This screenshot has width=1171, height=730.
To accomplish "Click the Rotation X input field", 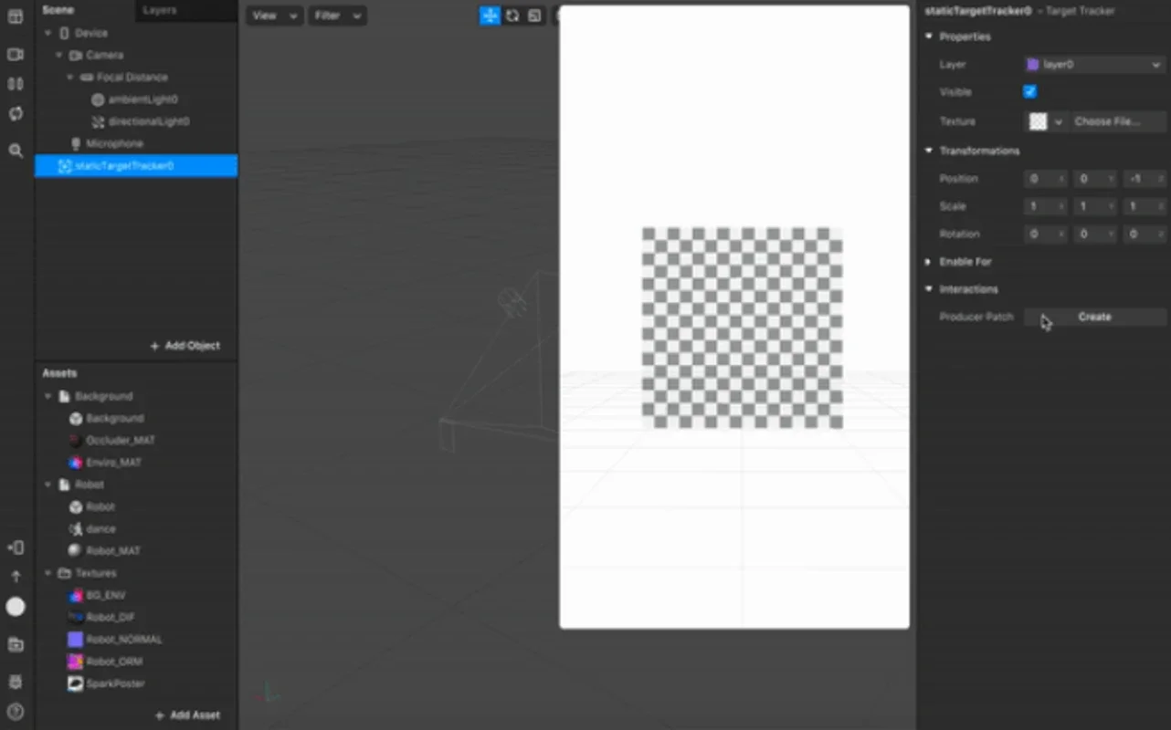I will pos(1045,234).
